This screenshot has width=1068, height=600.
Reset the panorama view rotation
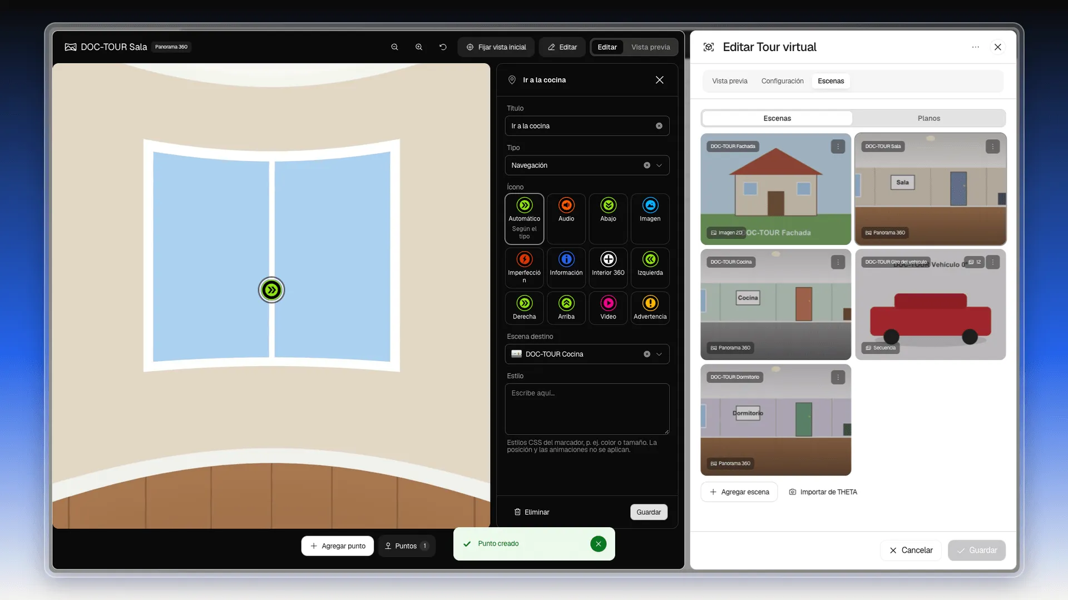[443, 47]
